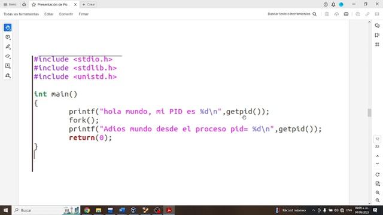Open Microsoft Word from the taskbar
Screen dimensions: 383x215
[122, 210]
